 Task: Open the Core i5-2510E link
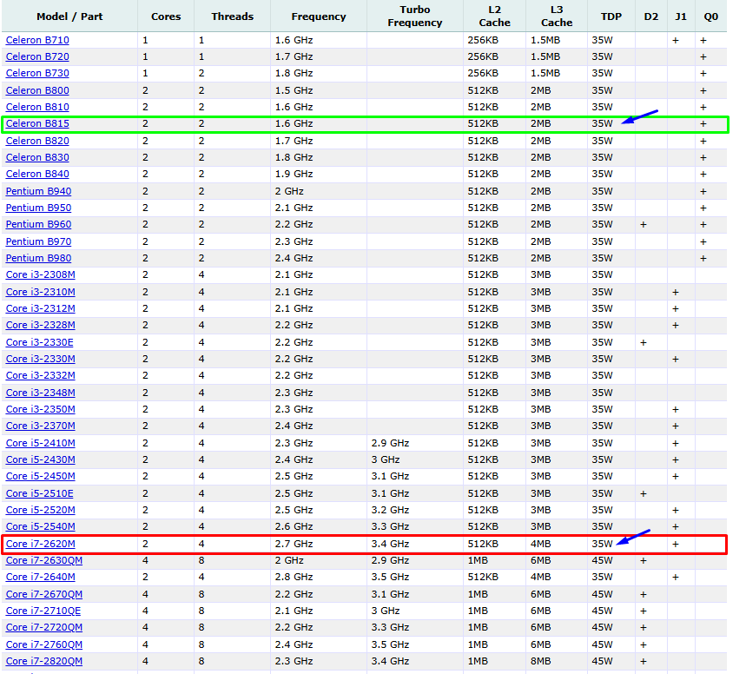point(40,493)
